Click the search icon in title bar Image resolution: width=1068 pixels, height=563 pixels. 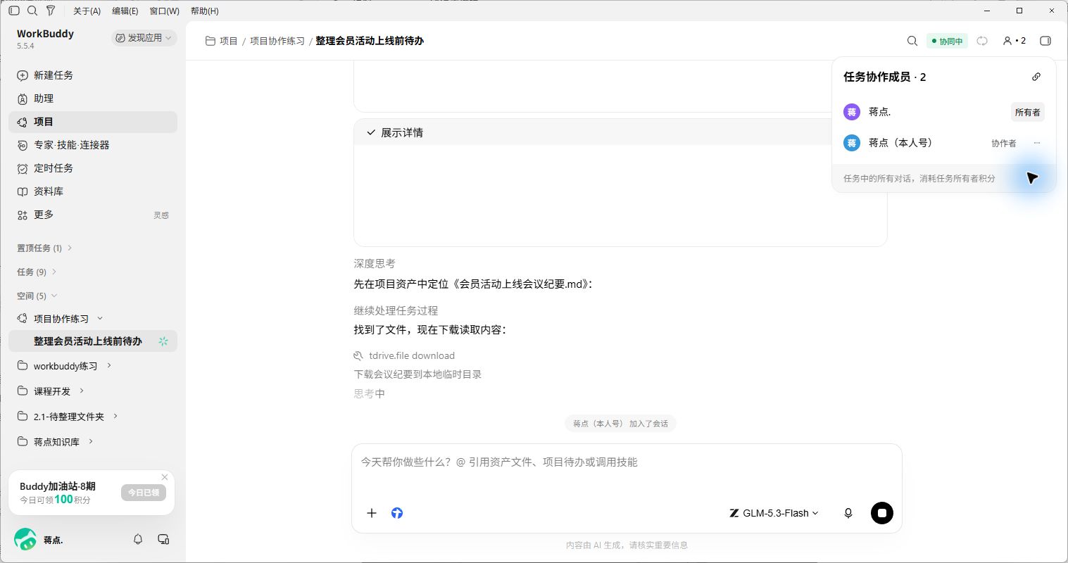[x=32, y=11]
